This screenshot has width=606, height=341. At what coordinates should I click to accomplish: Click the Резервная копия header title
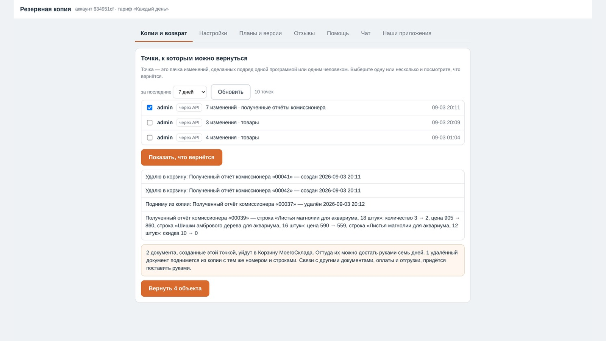(x=45, y=9)
